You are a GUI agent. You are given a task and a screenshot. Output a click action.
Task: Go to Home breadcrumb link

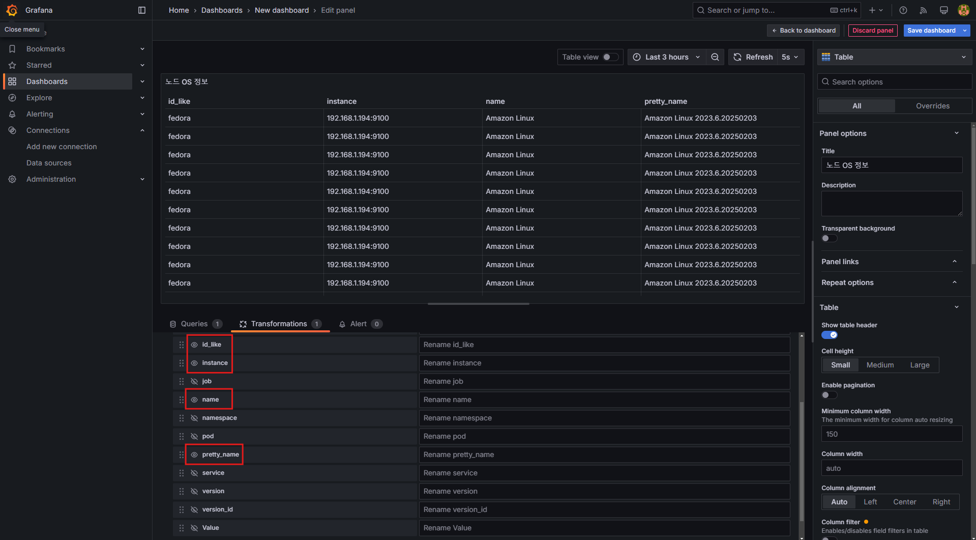coord(179,10)
